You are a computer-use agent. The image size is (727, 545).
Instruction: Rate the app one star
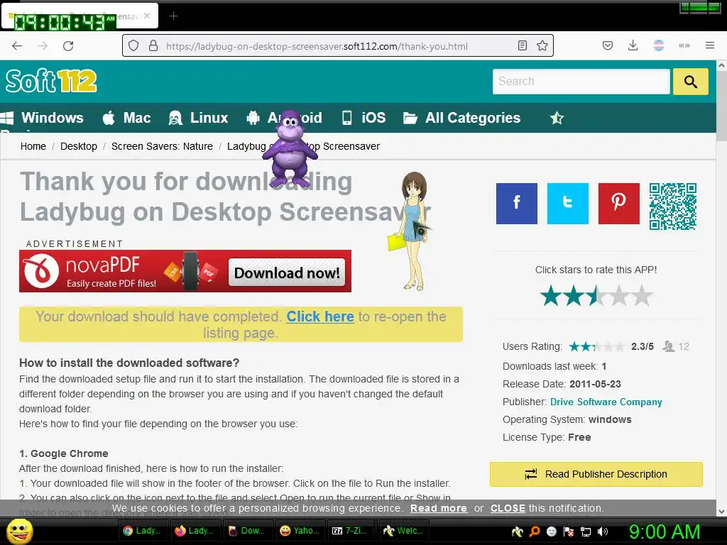click(551, 296)
